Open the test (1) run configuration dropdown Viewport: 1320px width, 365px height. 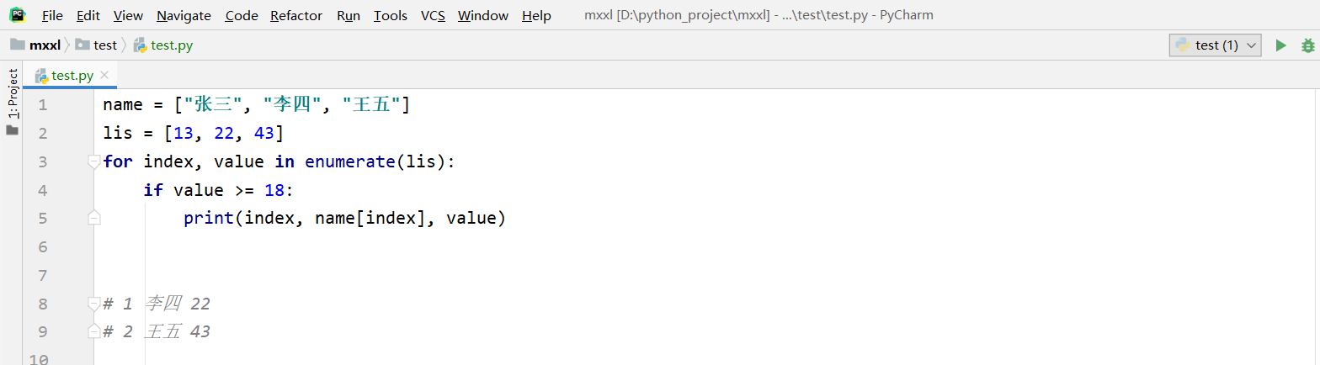click(x=1215, y=45)
